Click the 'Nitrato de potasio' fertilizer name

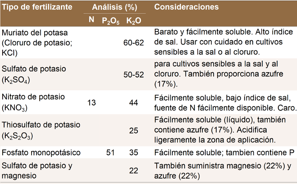pyautogui.click(x=34, y=97)
